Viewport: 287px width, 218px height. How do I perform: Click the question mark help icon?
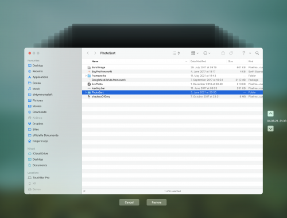click(243, 53)
